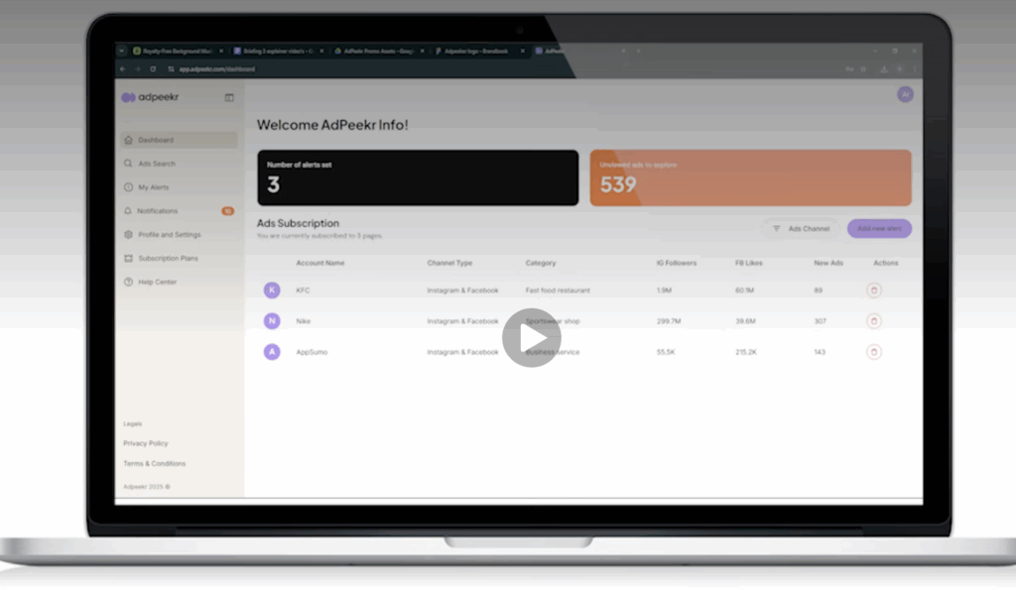
Task: Open the Privacy Policy link
Action: [x=145, y=443]
